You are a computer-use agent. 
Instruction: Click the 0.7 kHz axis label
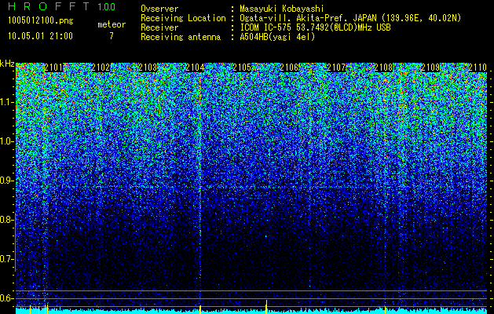7,259
